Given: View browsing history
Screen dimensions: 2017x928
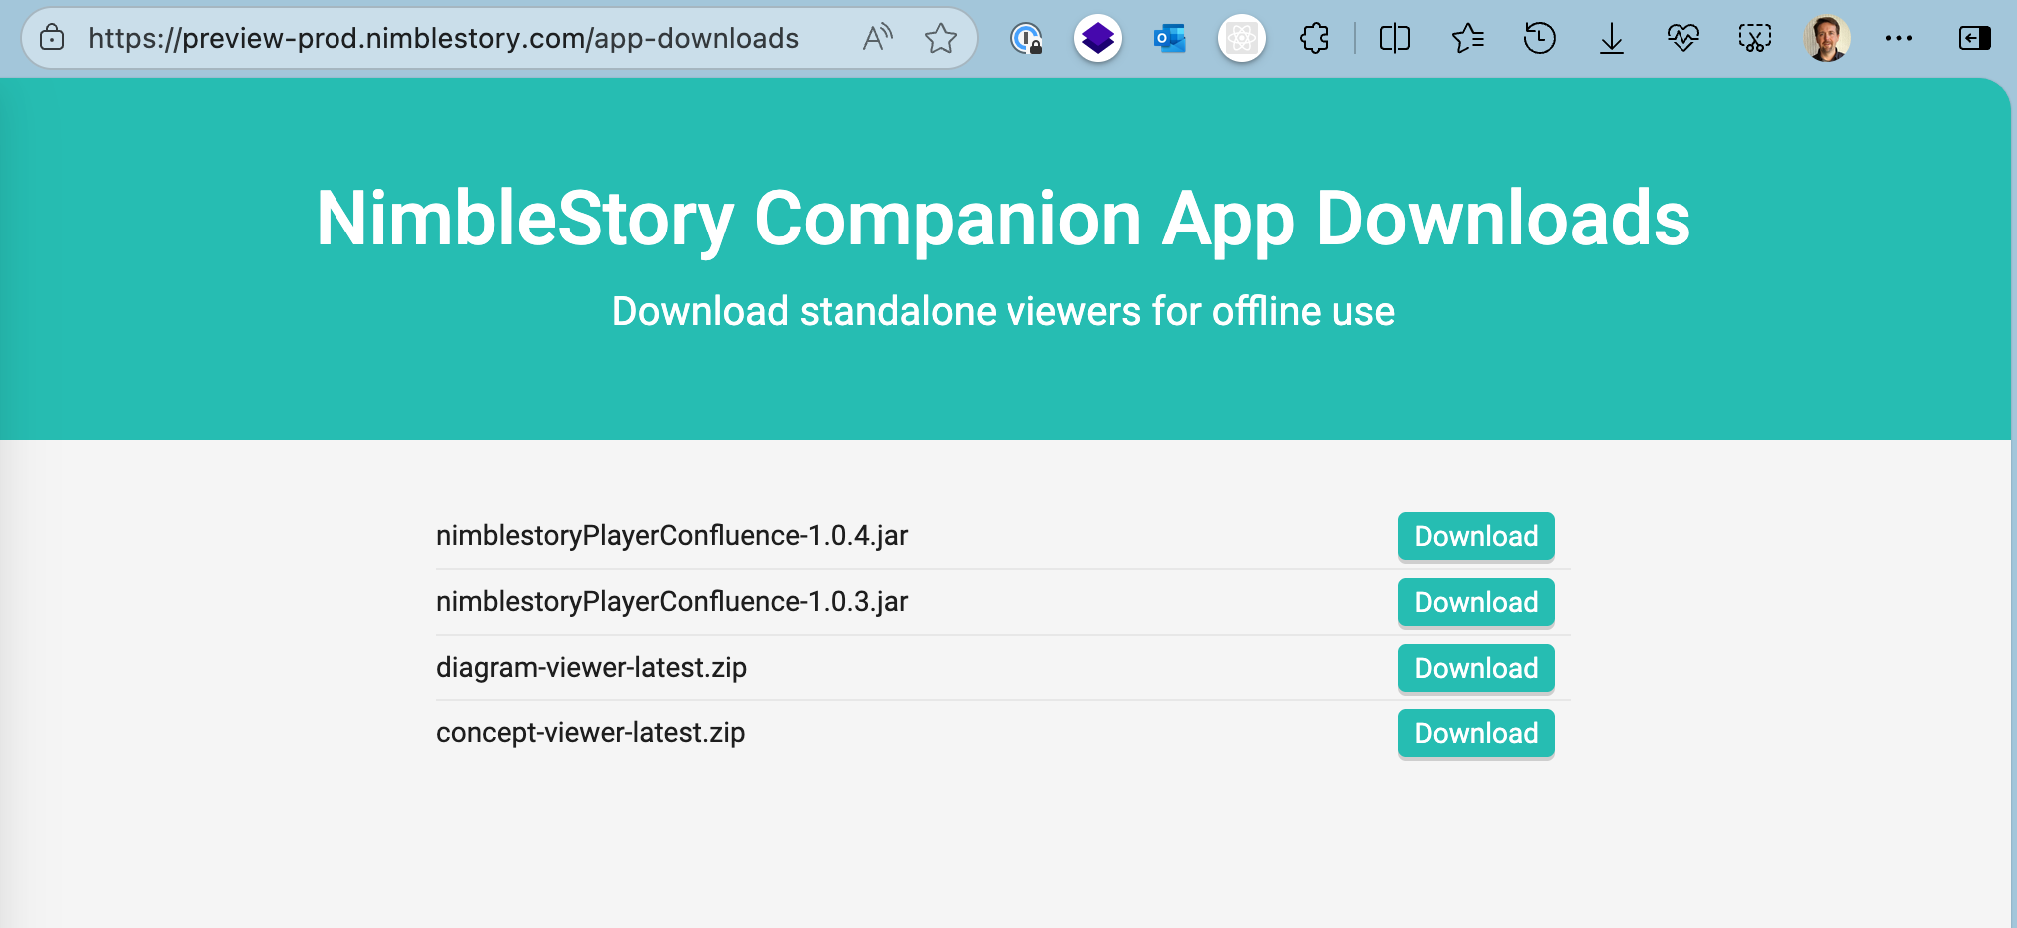Looking at the screenshot, I should tap(1540, 38).
